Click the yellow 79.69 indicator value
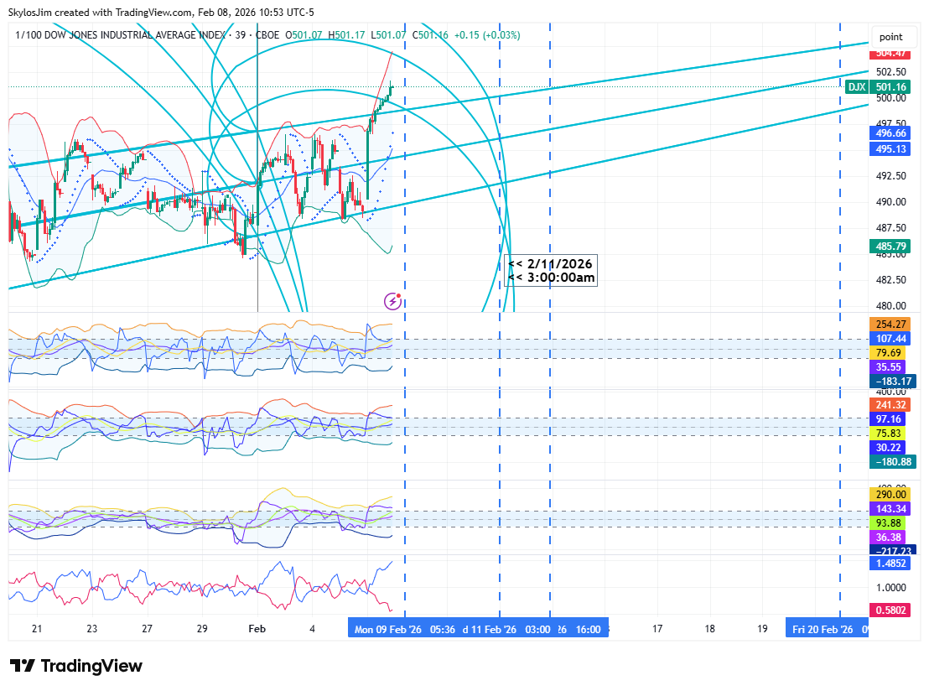The image size is (929, 691). tap(888, 352)
